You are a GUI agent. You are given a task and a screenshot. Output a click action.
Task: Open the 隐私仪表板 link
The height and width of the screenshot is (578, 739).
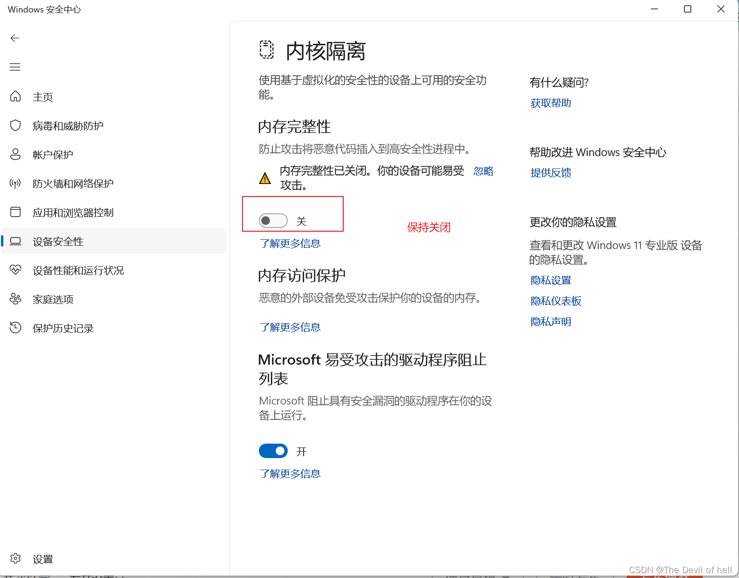pos(556,301)
